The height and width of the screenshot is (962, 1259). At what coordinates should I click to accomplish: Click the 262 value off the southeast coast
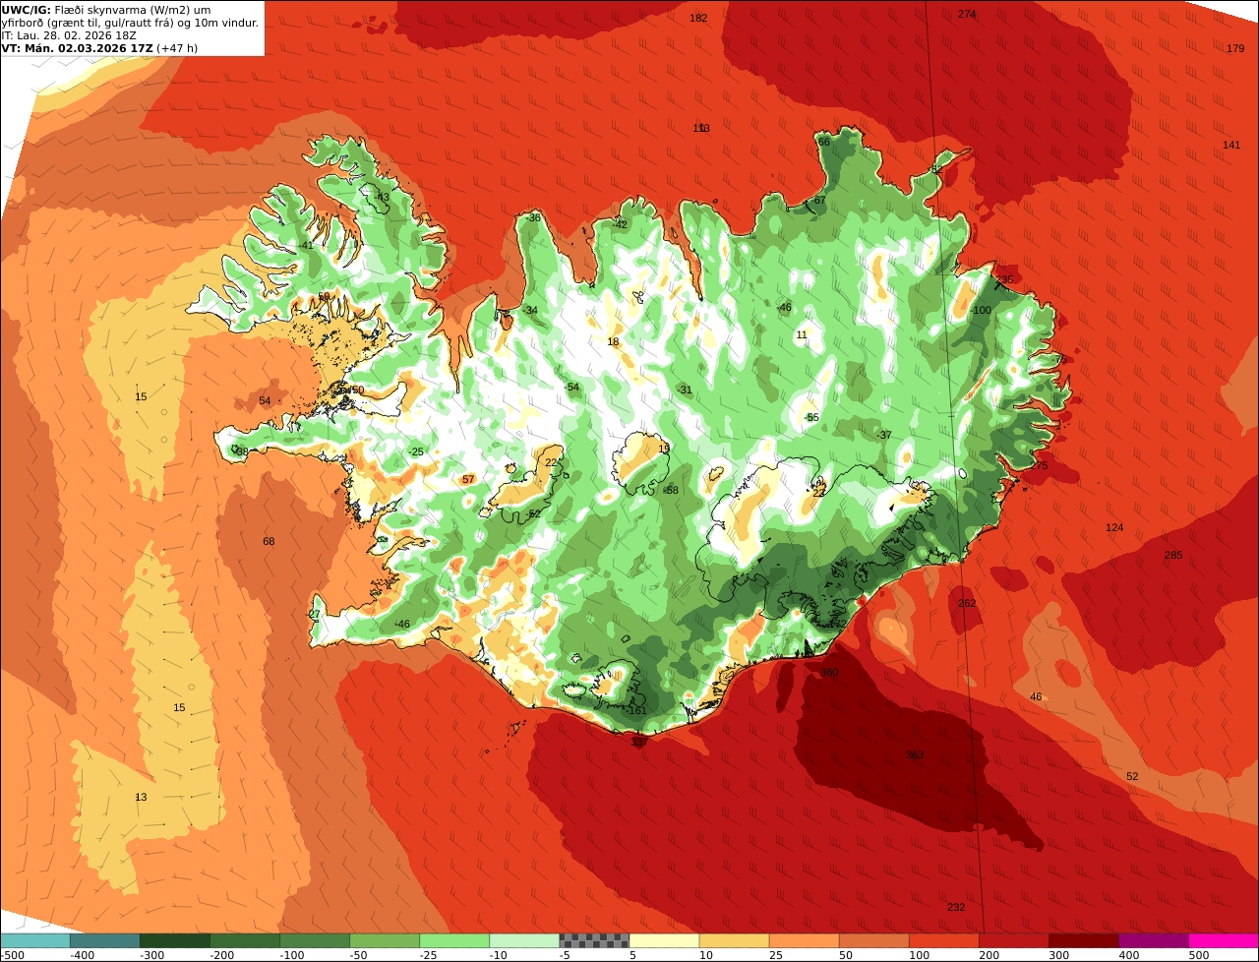967,604
